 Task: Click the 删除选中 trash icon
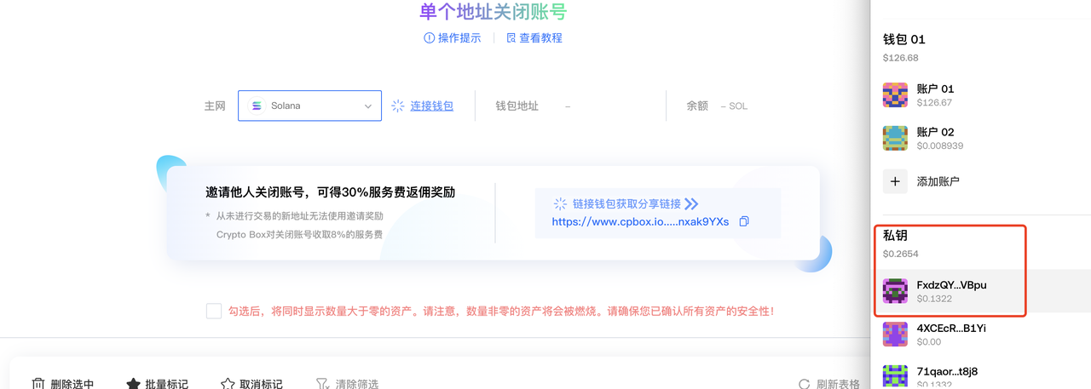tap(38, 384)
